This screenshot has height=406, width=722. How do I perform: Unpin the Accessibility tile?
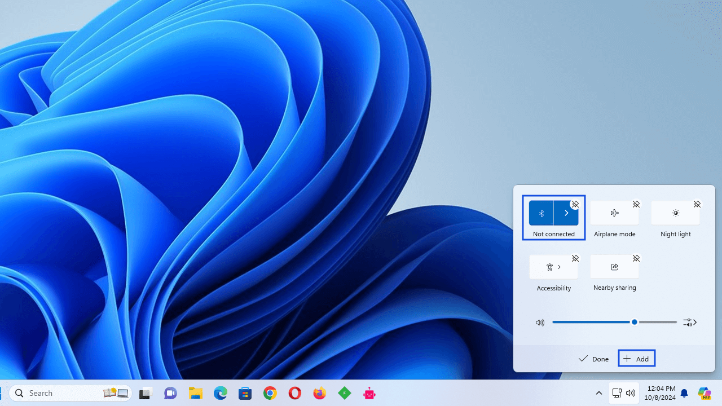pyautogui.click(x=575, y=258)
